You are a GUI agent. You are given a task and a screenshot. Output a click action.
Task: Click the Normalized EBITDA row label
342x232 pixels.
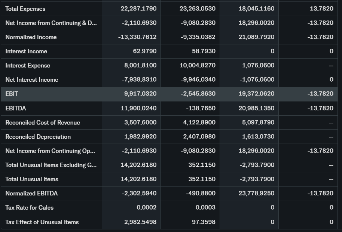31,193
